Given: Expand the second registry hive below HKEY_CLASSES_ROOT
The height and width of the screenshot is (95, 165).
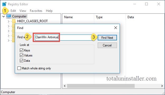Looking at the screenshot, I should 8,26.
